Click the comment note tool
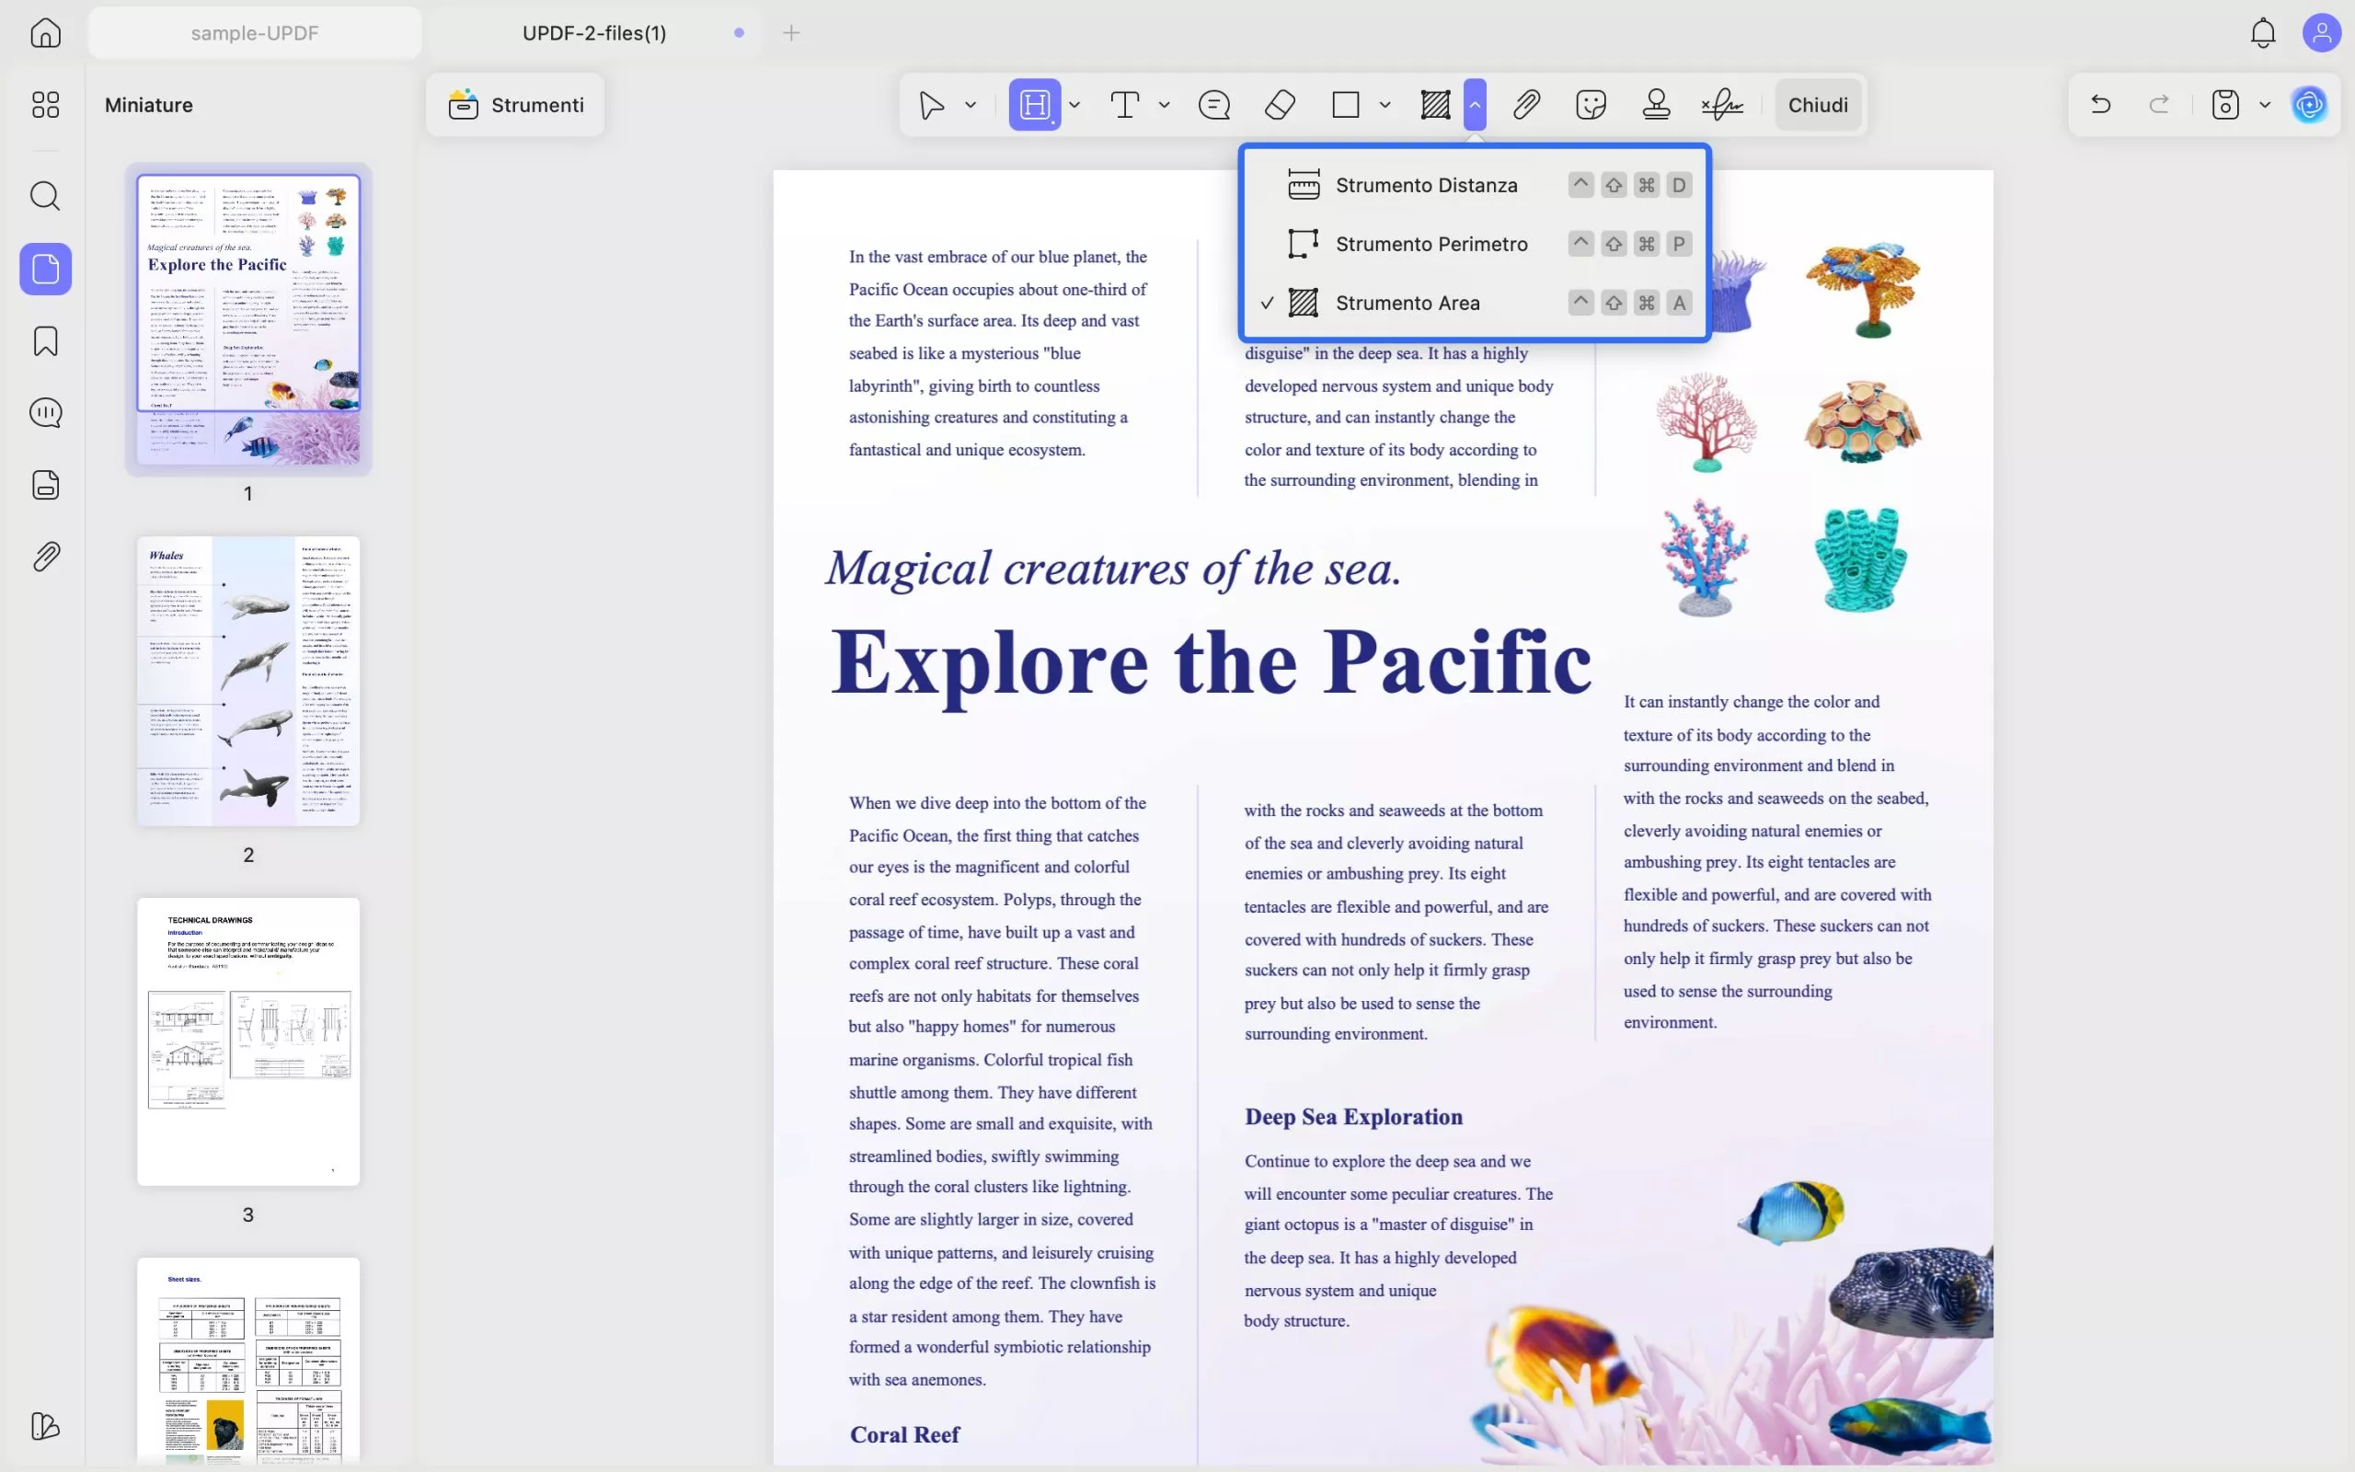This screenshot has width=2355, height=1472. 1213,104
